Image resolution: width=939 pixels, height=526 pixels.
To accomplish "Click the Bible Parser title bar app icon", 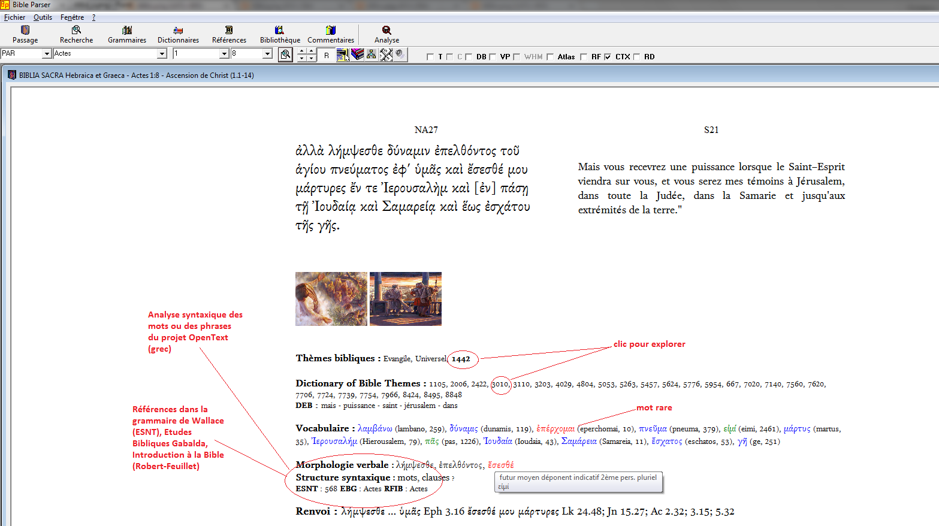I will pyautogui.click(x=5, y=5).
